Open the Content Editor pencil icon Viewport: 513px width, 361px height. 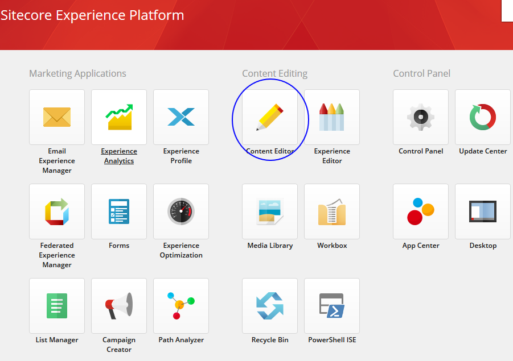[x=270, y=117]
